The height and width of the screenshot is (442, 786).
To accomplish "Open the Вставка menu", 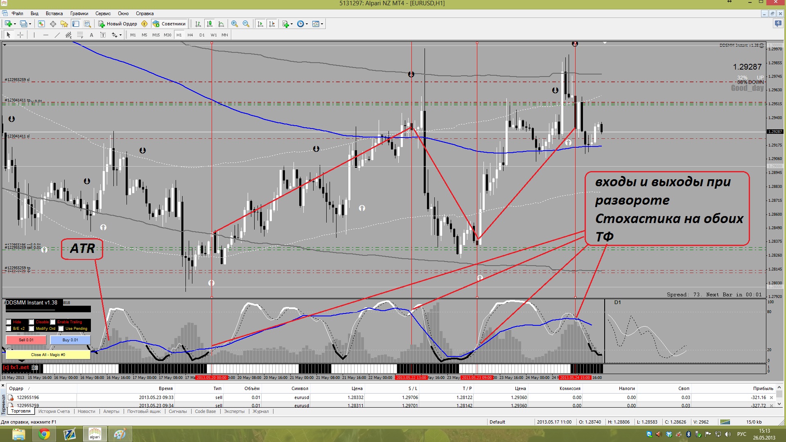I will click(x=54, y=14).
